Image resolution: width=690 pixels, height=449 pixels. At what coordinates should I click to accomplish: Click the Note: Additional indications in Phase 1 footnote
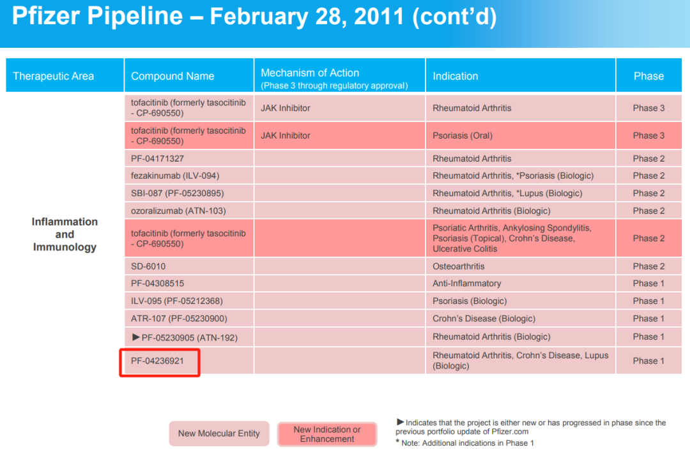[x=464, y=443]
